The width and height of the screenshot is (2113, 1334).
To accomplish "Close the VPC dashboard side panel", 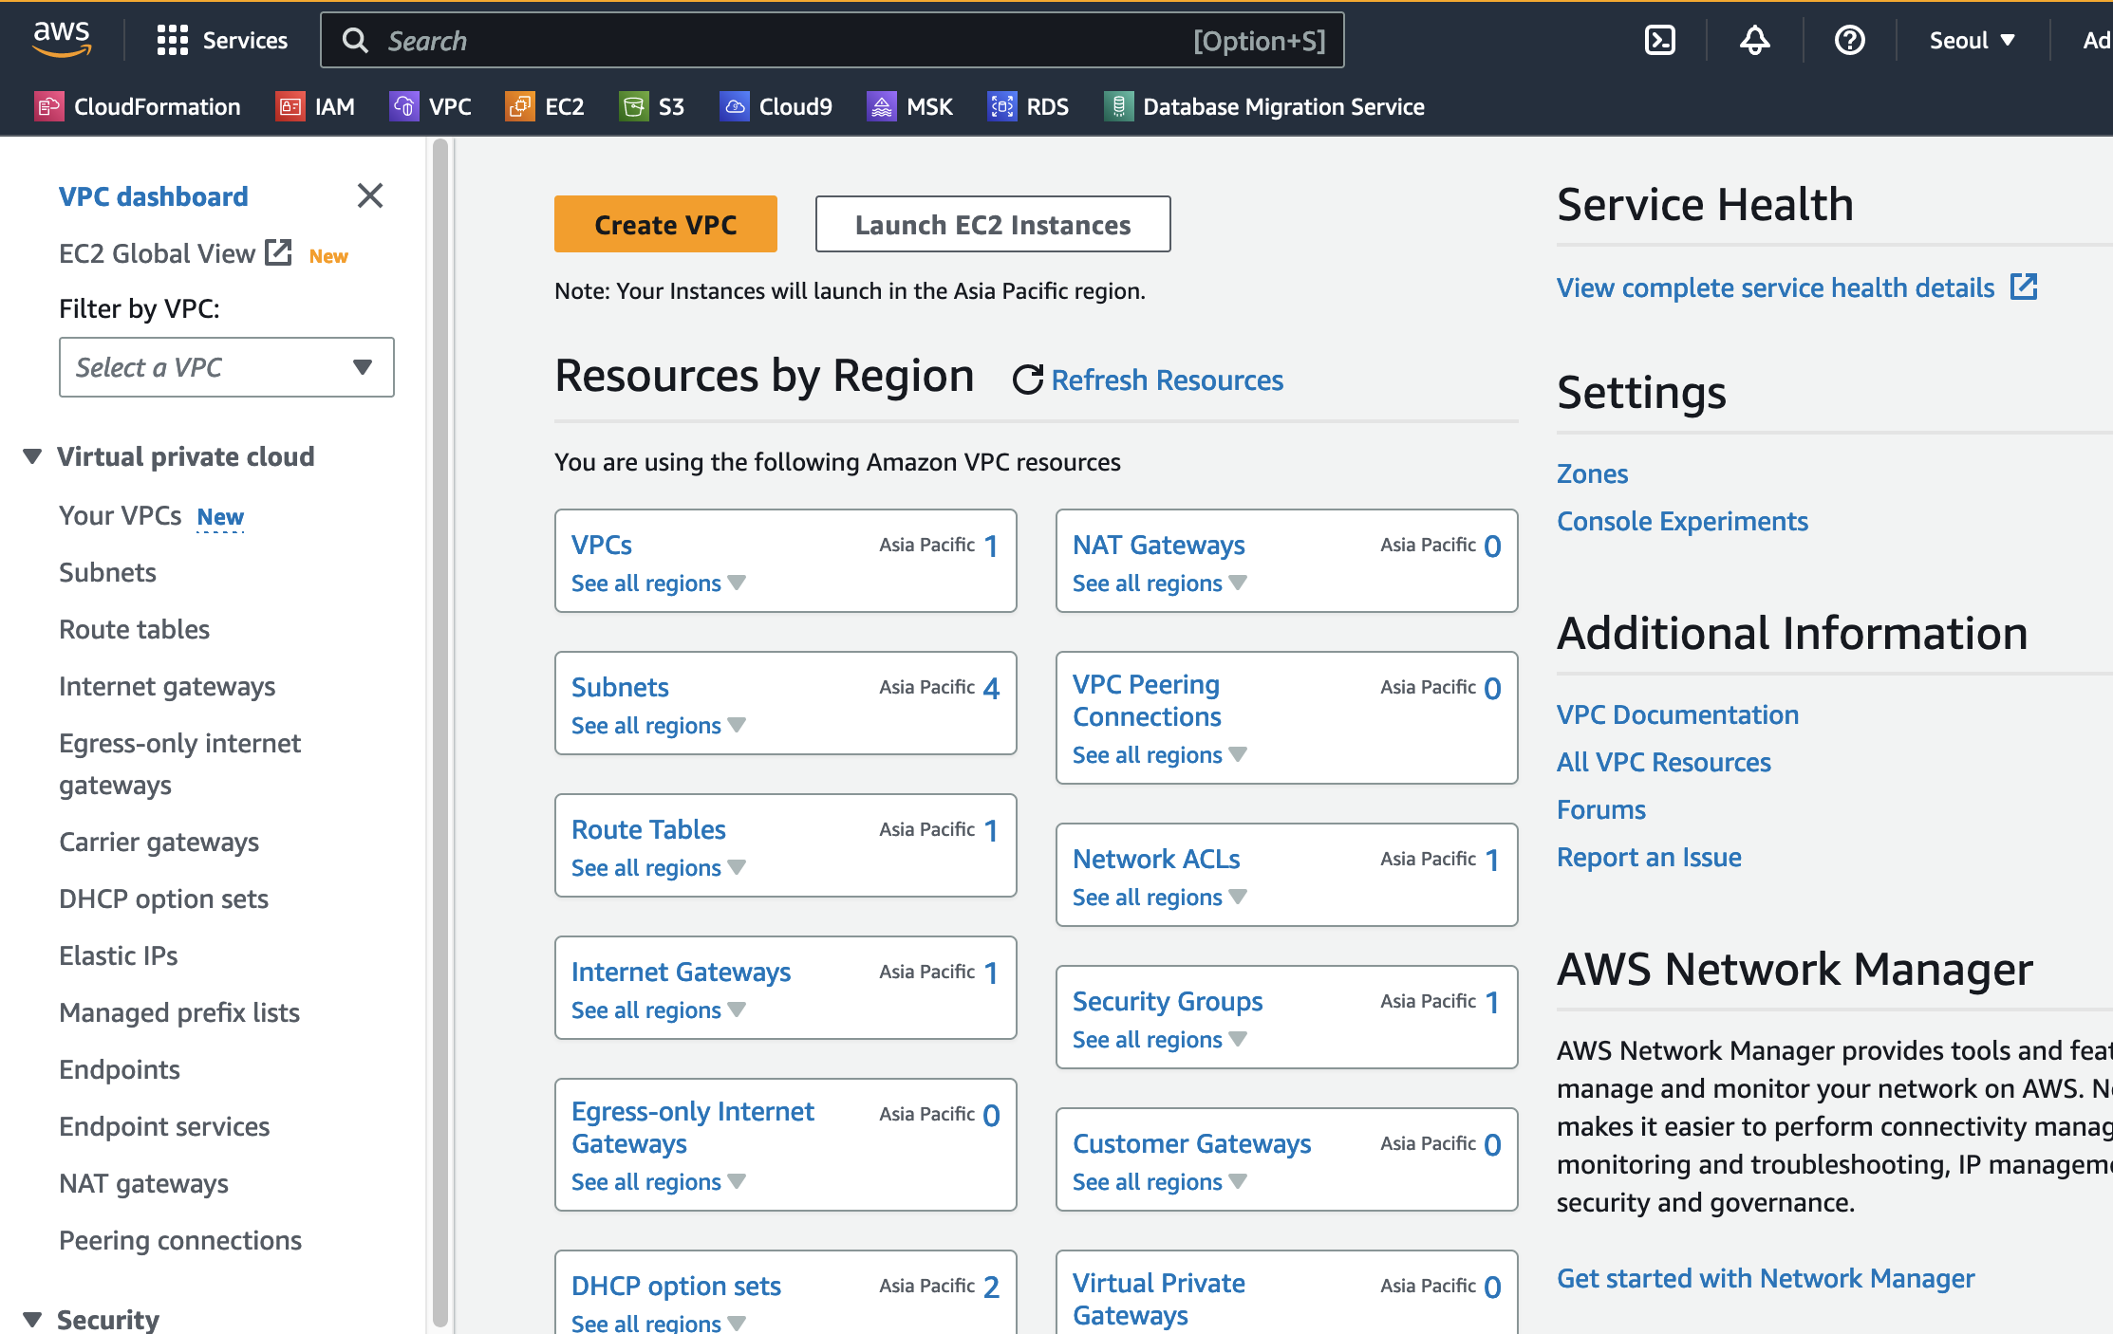I will pos(369,195).
